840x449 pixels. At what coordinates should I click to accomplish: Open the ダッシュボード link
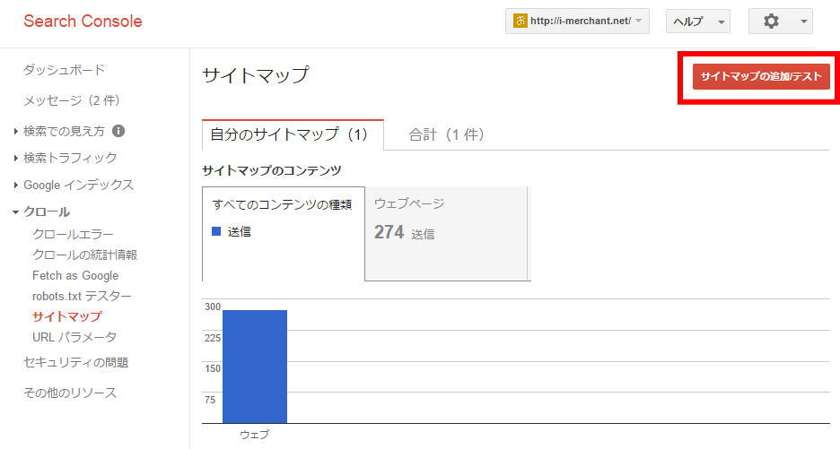(x=64, y=70)
